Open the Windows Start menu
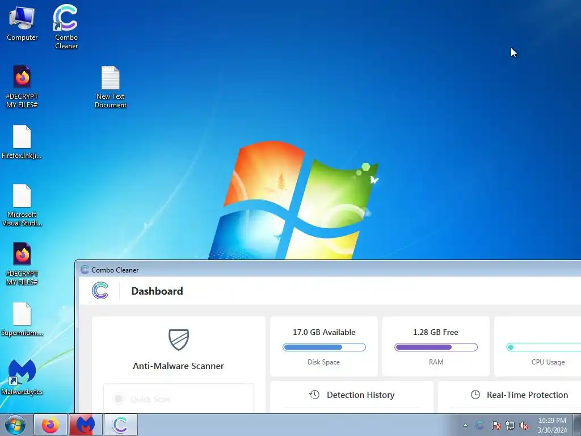The height and width of the screenshot is (436, 581). point(15,425)
